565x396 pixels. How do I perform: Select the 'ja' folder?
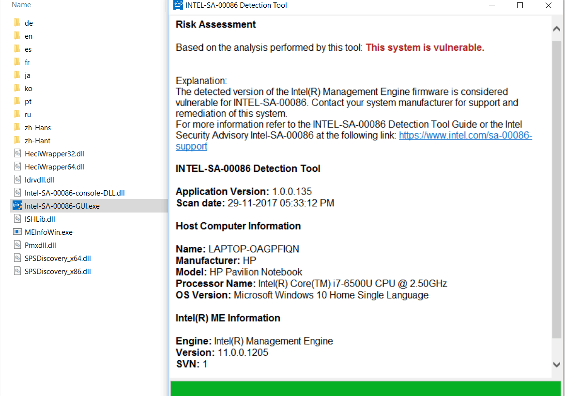(x=28, y=75)
